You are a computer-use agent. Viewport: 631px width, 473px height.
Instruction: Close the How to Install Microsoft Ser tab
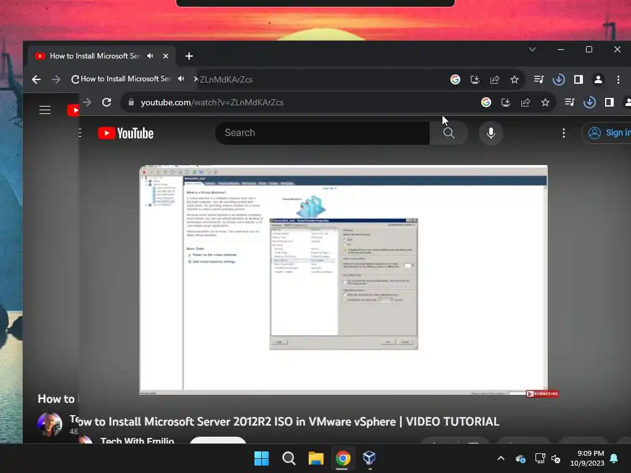click(165, 56)
